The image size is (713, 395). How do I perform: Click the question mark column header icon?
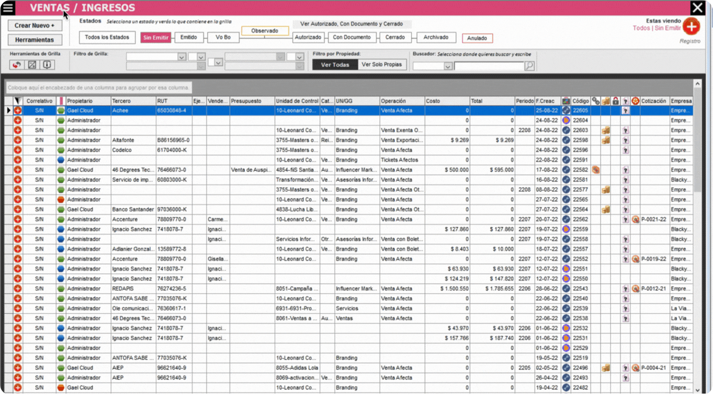pos(625,101)
